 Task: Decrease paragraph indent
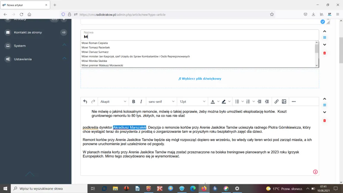coord(259,102)
